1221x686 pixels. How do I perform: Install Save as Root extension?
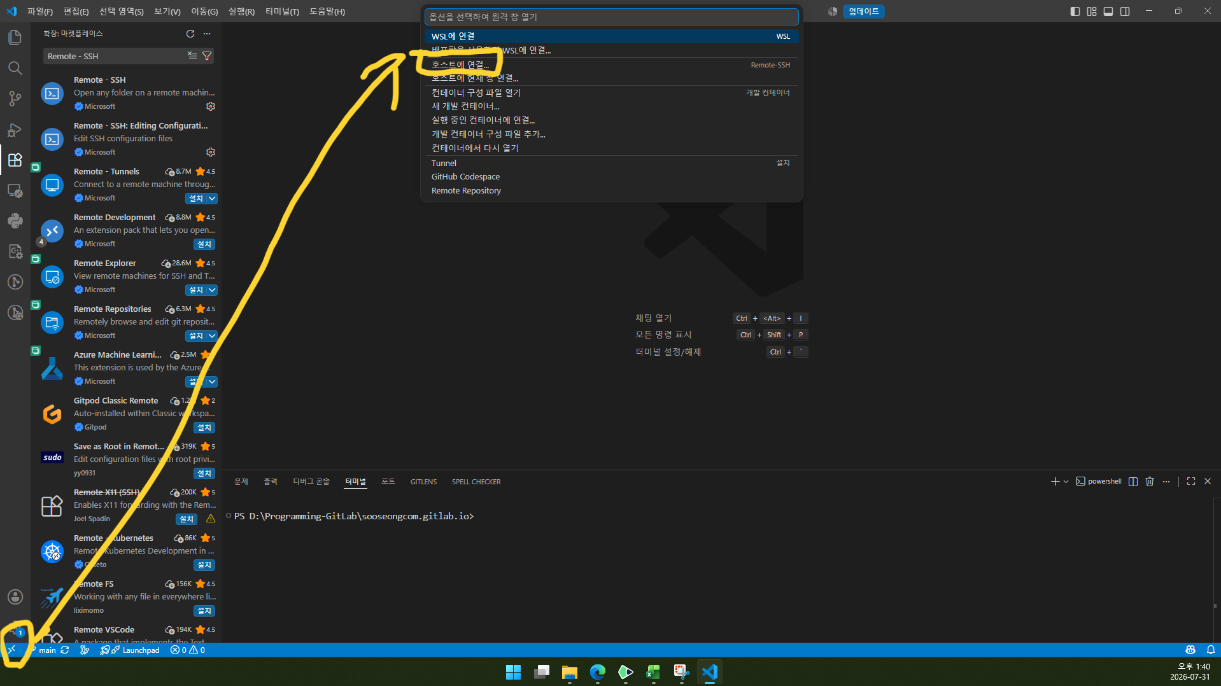(204, 473)
